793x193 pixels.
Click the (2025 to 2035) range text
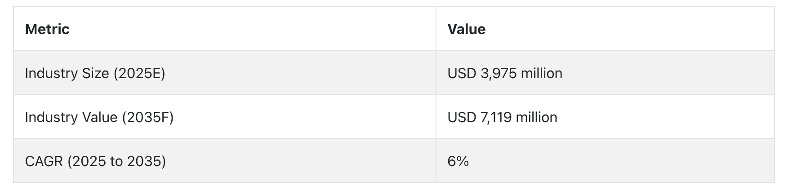(117, 161)
